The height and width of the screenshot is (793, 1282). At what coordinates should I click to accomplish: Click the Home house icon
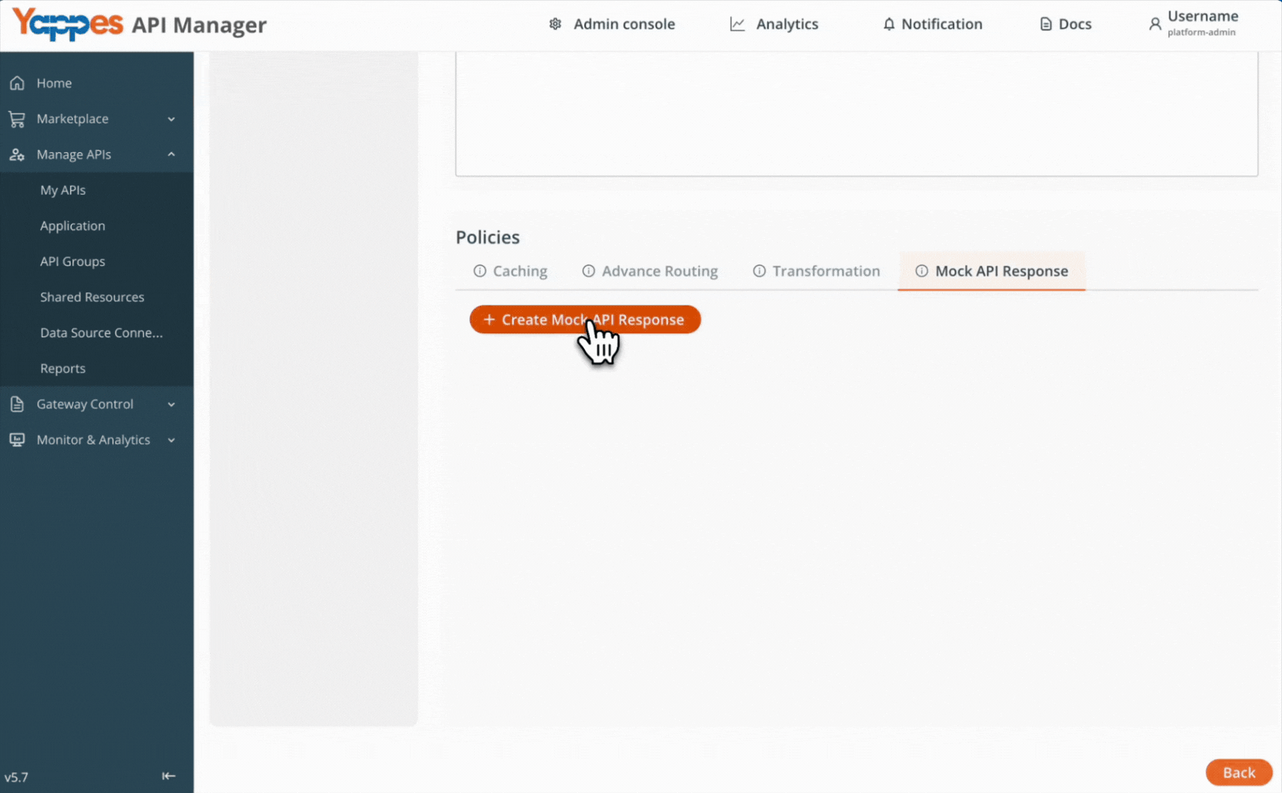(17, 83)
